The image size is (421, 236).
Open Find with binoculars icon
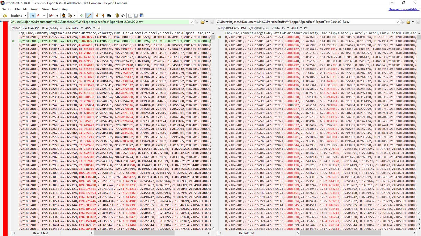tap(109, 15)
